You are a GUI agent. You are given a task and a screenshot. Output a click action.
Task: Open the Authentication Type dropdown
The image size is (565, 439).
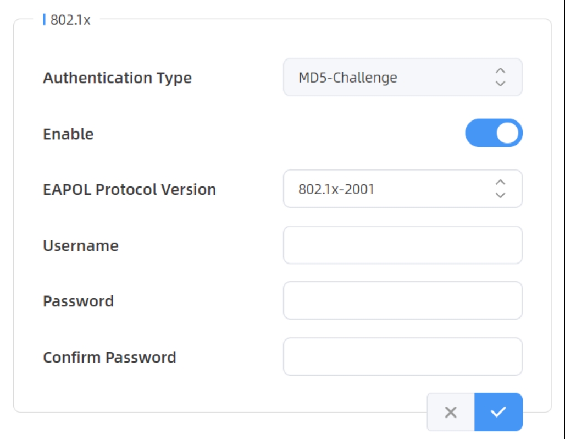pos(402,78)
